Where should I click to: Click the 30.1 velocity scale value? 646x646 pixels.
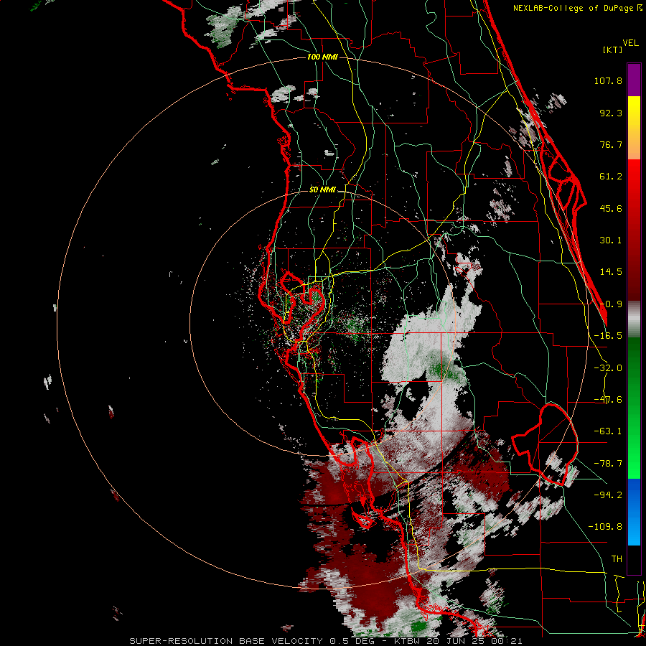pyautogui.click(x=611, y=240)
